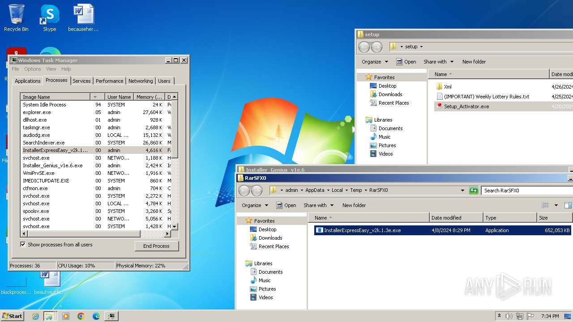The height and width of the screenshot is (322, 573).
Task: Open Music library in RarSFX0 window
Action: pos(265,280)
